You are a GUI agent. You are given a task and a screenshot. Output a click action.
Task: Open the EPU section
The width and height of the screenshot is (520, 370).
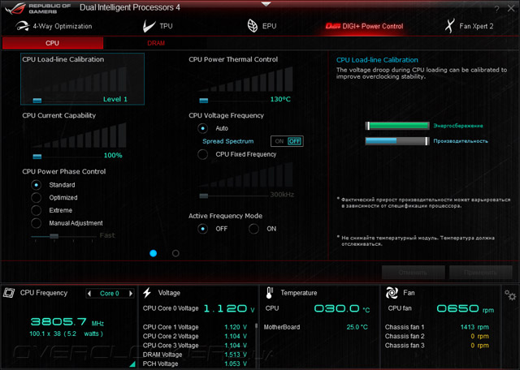click(262, 26)
